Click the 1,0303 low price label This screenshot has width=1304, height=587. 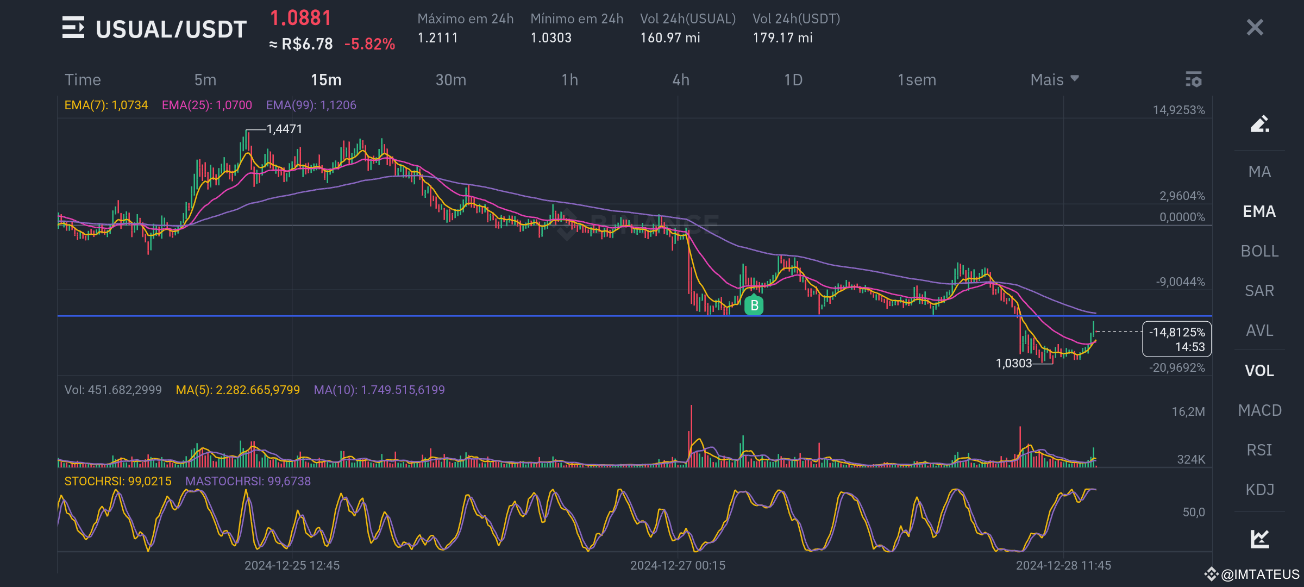click(x=1014, y=363)
